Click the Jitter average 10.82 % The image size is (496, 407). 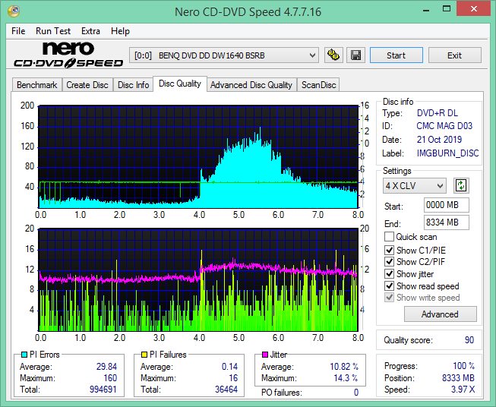pyautogui.click(x=344, y=367)
